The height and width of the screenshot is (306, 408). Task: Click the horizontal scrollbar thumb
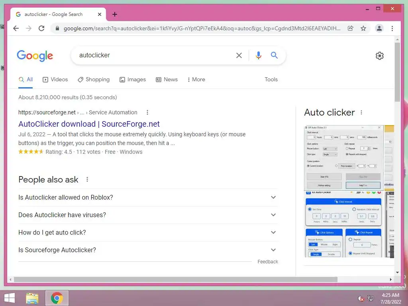coord(176,279)
